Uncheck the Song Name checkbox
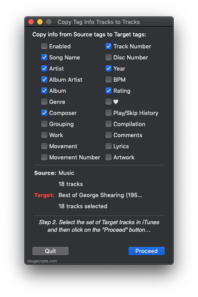Image resolution: width=198 pixels, height=297 pixels. pyautogui.click(x=44, y=57)
